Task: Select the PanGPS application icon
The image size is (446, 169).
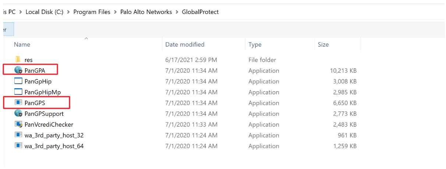Action: pos(18,103)
